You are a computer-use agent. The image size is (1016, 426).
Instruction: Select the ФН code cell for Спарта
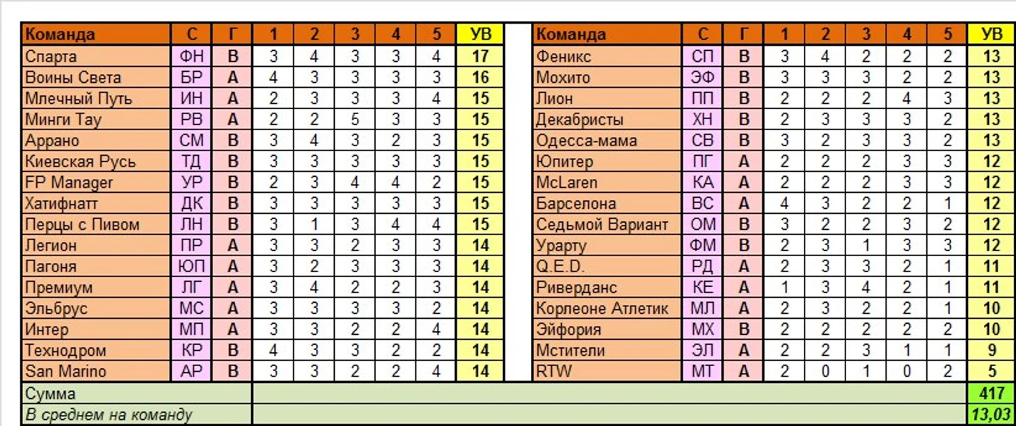[191, 56]
